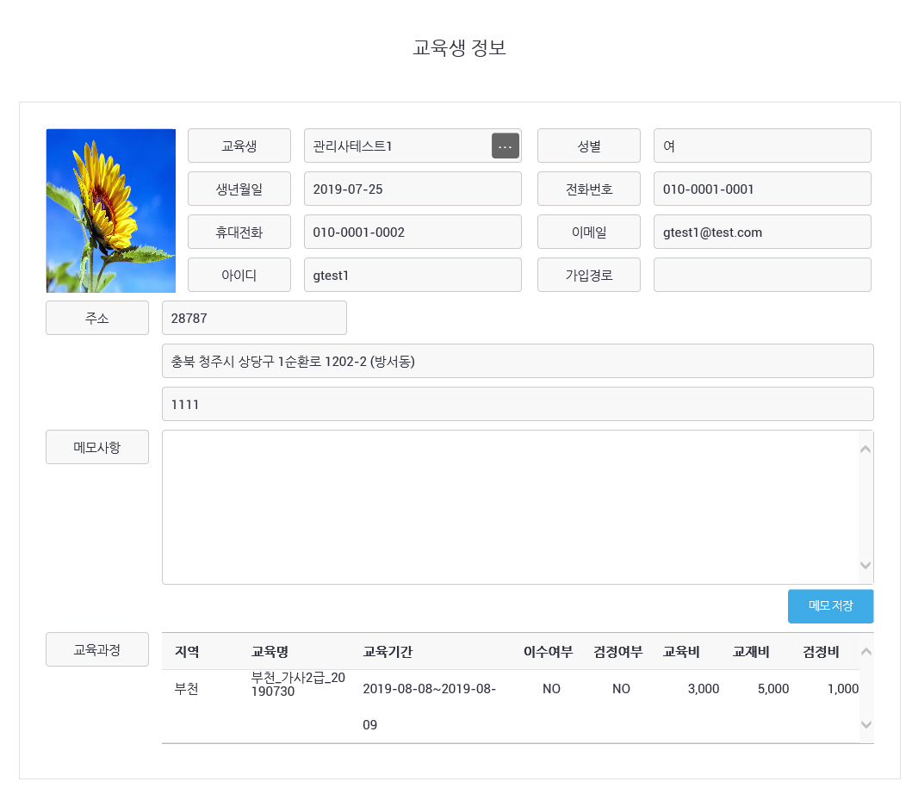Screen dimensions: 912x794
Task: Save the memo with 메모 저장
Action: 830,606
